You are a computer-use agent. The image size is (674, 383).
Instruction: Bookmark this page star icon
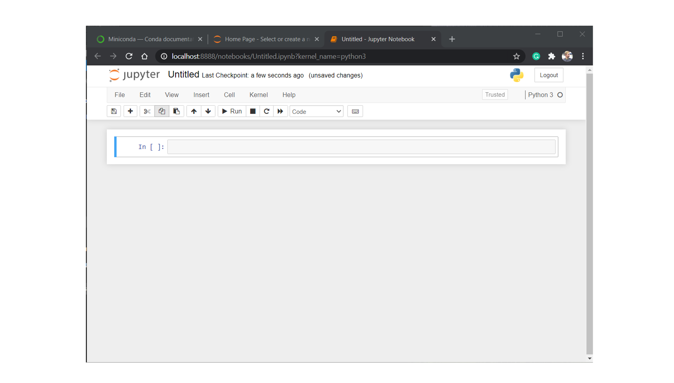pyautogui.click(x=516, y=56)
